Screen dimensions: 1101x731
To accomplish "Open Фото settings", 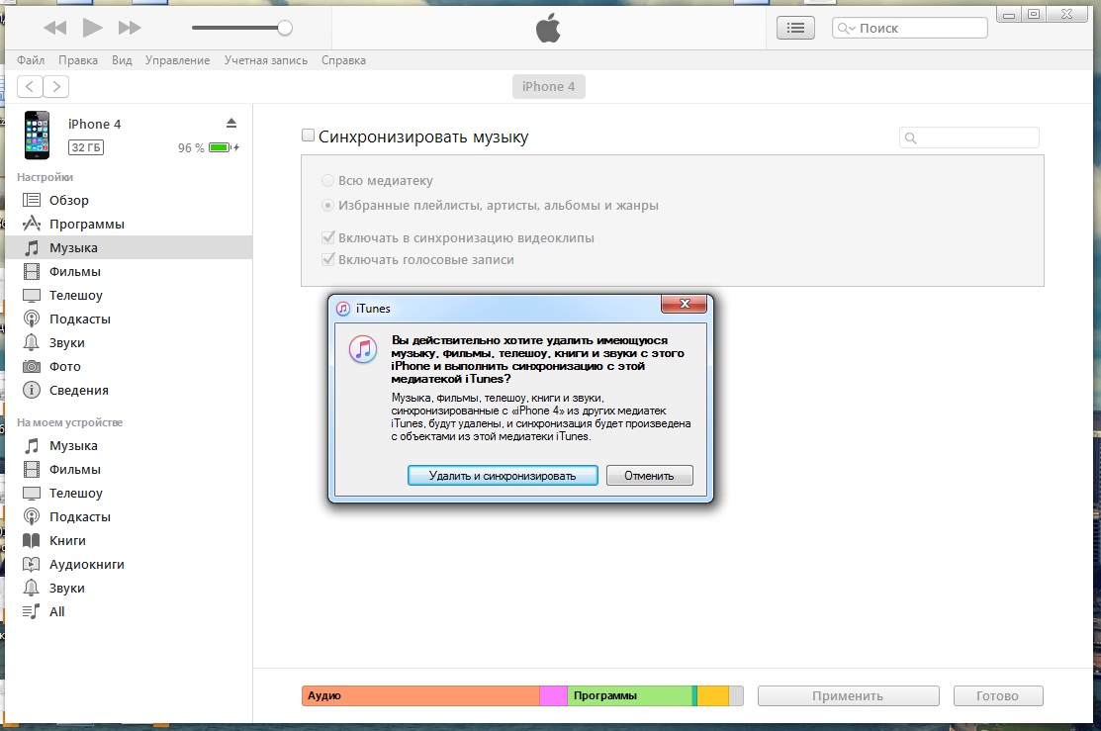I will tap(129, 367).
